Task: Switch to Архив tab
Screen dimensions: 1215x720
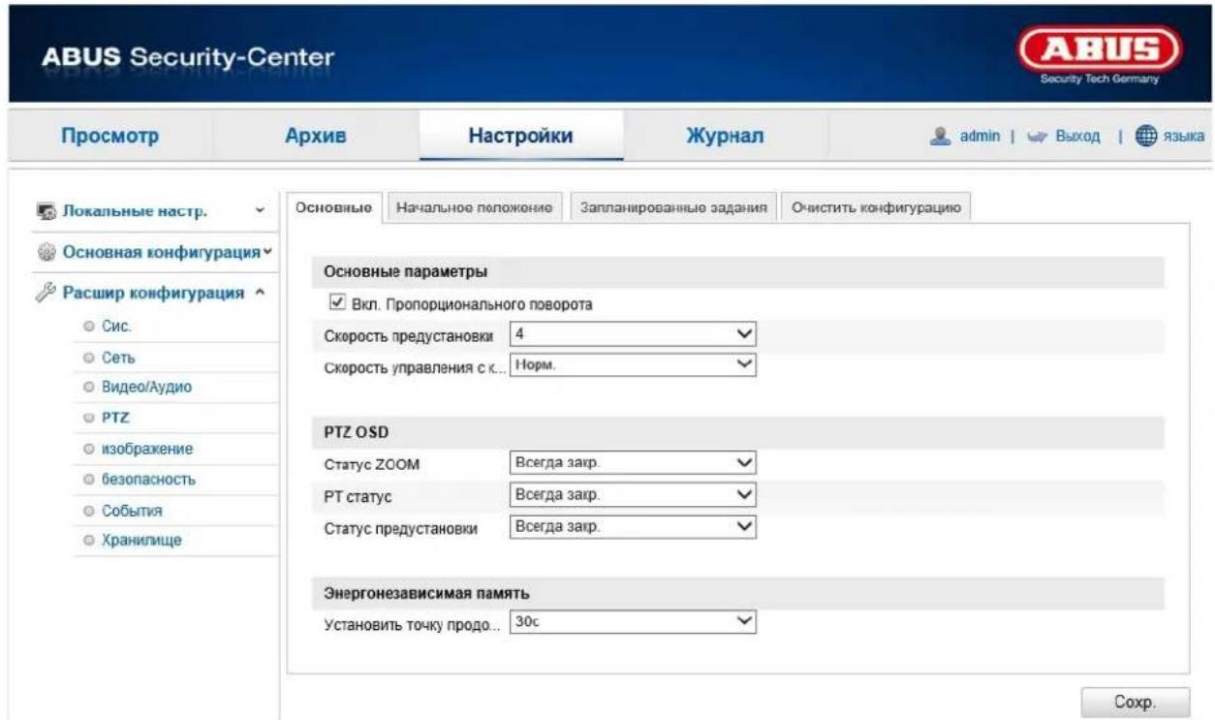Action: (x=315, y=137)
